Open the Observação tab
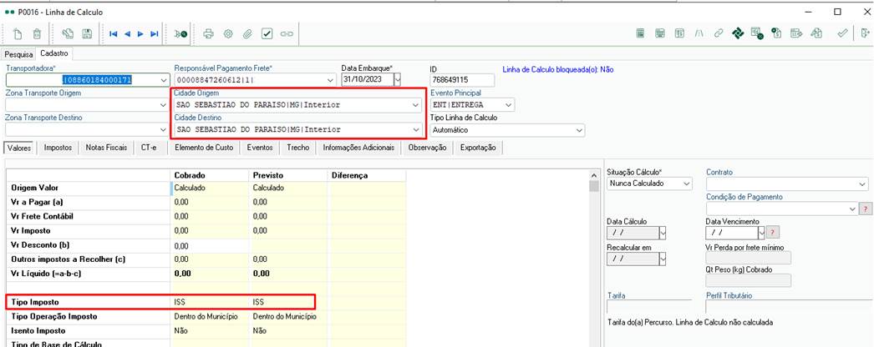 pos(428,148)
